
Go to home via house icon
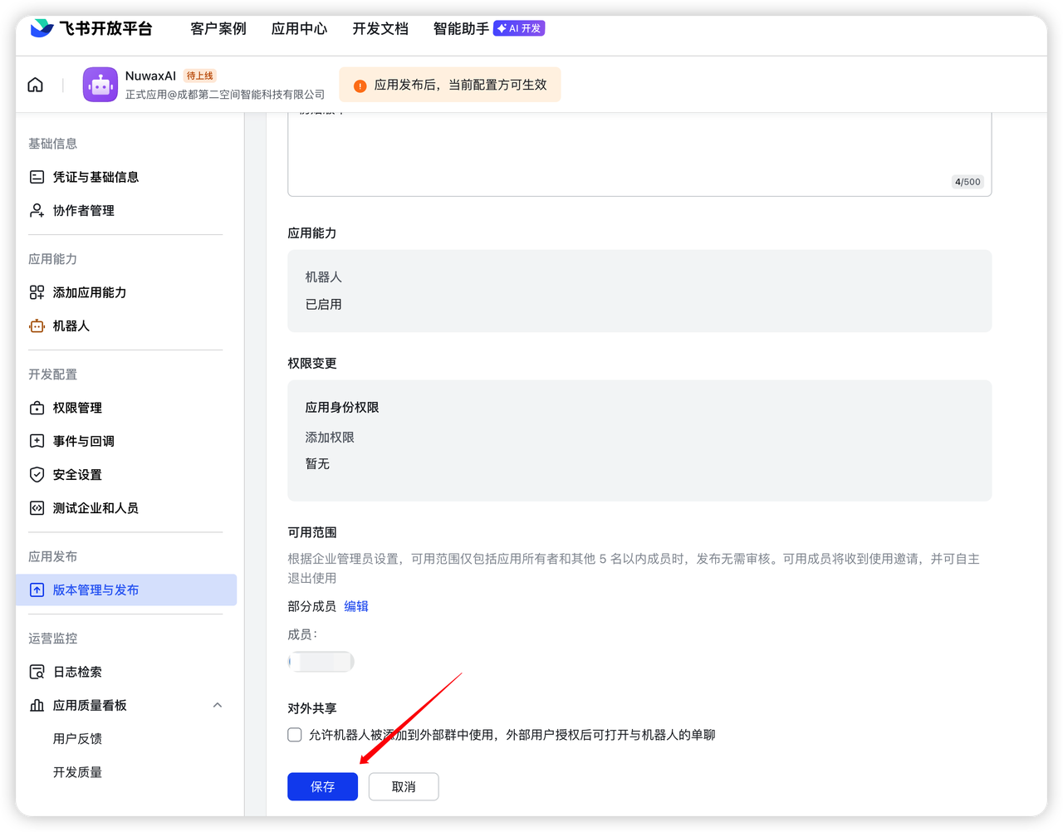36,85
